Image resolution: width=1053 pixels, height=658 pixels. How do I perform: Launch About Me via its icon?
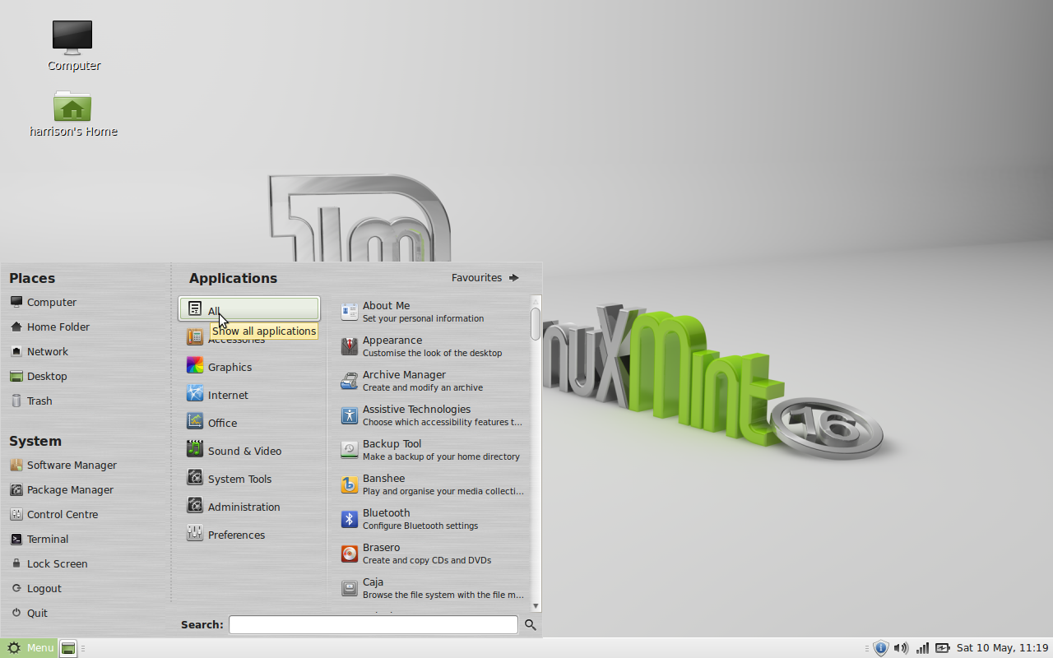pyautogui.click(x=350, y=312)
